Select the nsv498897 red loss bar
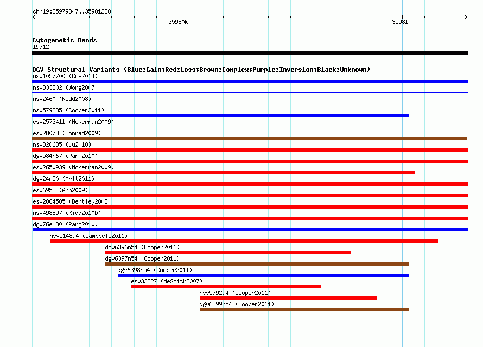 click(x=250, y=218)
